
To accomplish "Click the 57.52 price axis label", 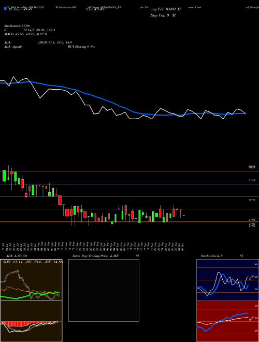I will (252, 180).
